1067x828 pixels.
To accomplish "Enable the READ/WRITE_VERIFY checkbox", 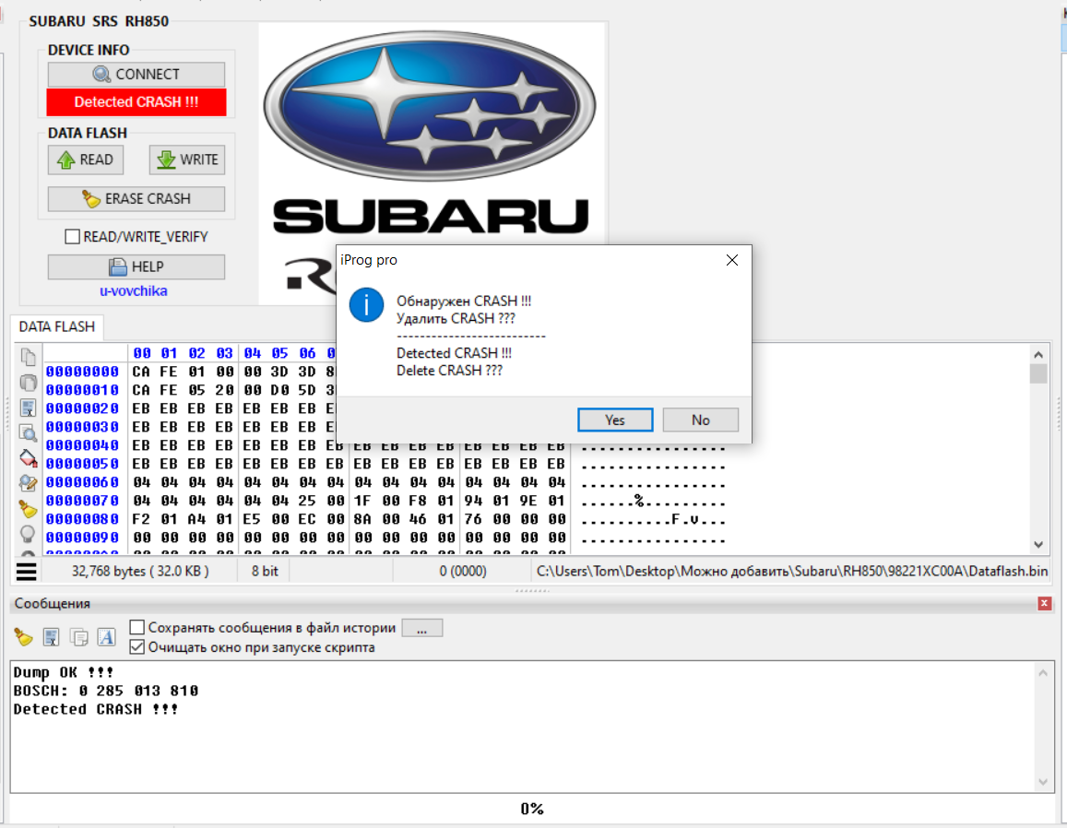I will 72,236.
